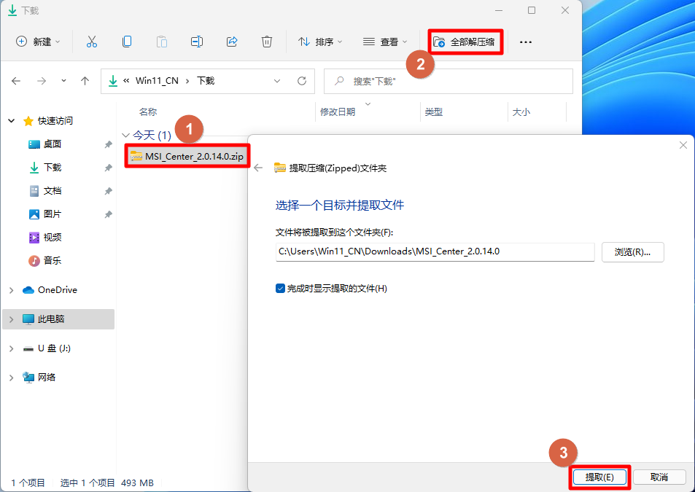Open the three-dots more options menu
Viewport: 695px width, 492px height.
point(525,42)
